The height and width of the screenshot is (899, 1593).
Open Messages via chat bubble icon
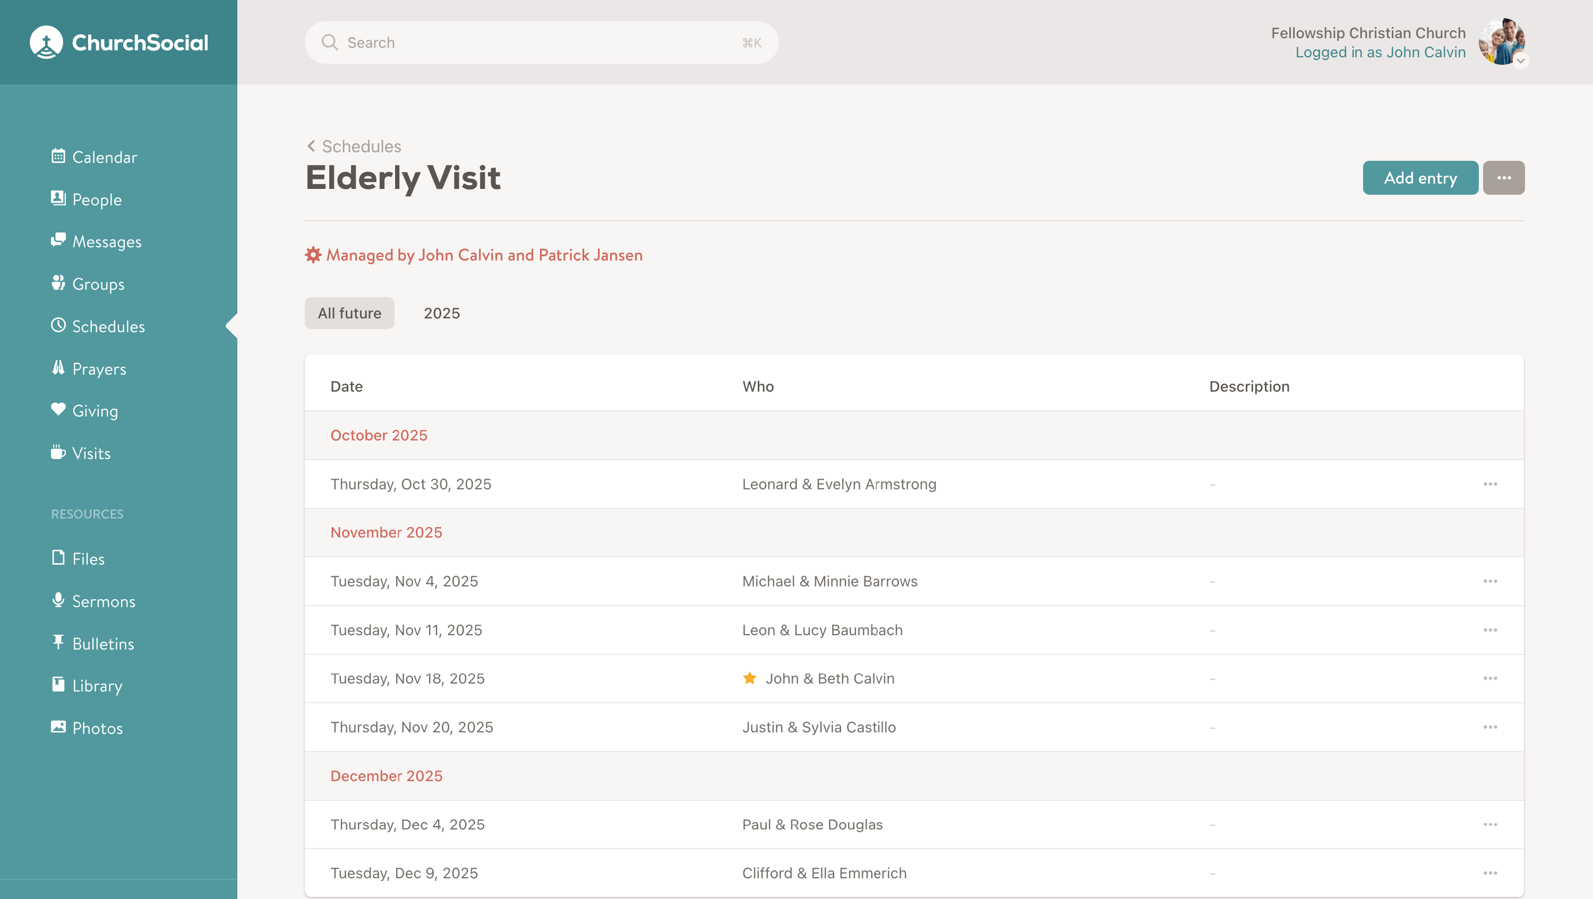tap(58, 240)
